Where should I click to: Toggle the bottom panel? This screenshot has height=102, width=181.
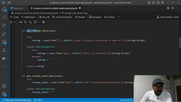pos(154,3)
